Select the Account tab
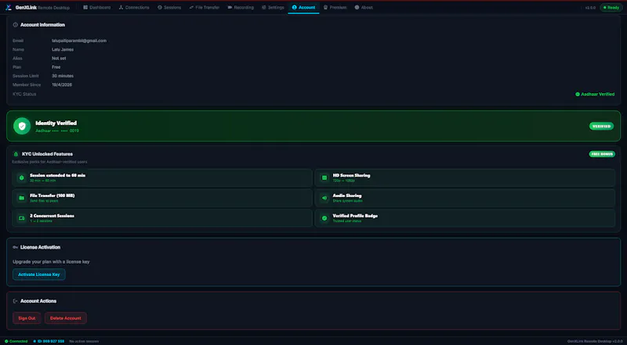 pyautogui.click(x=303, y=7)
